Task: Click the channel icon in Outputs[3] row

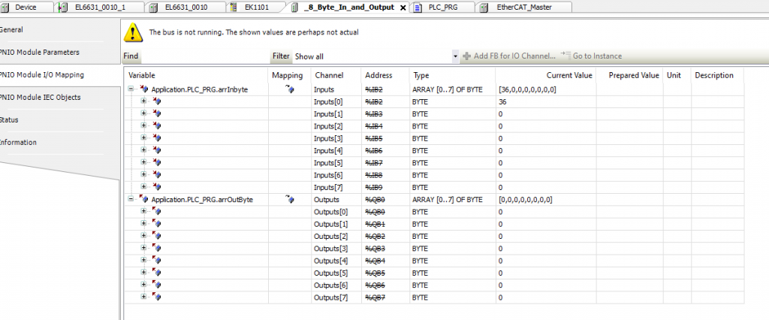Action: [x=157, y=249]
